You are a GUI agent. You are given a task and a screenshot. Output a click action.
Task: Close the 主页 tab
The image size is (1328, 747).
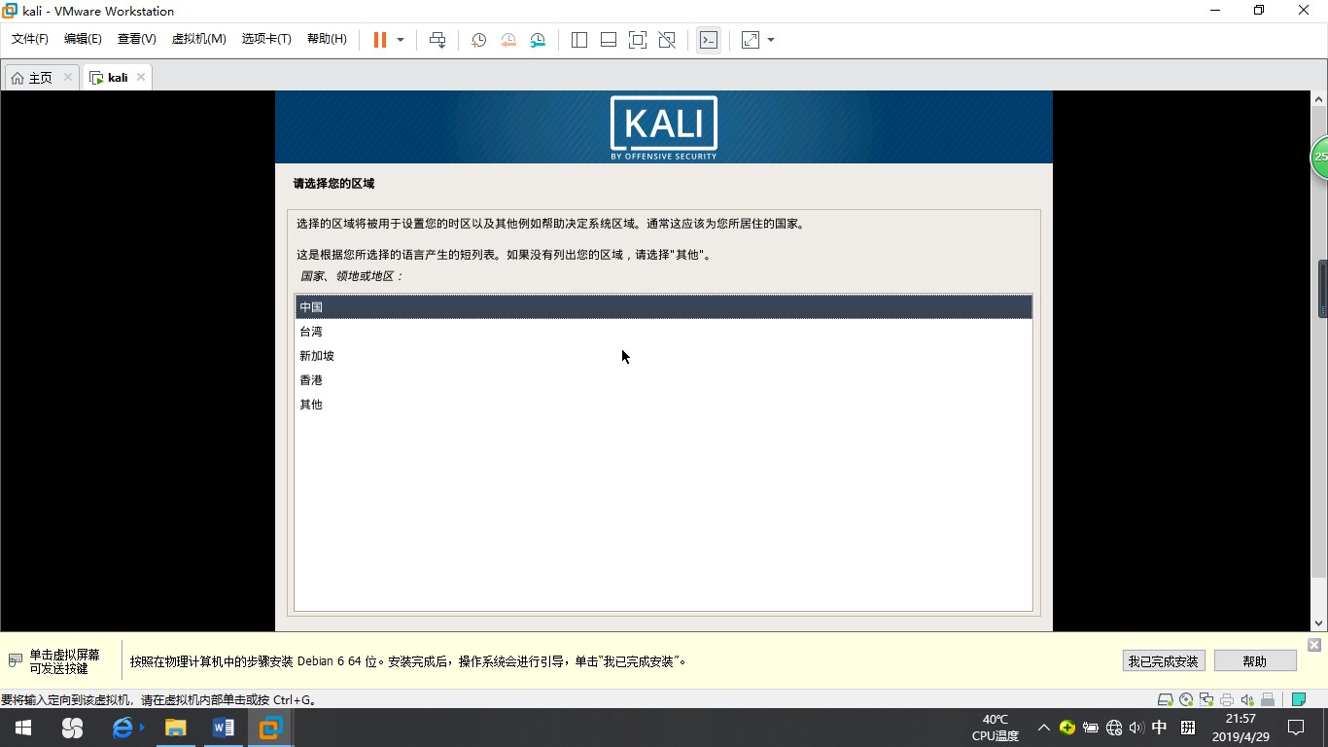pyautogui.click(x=68, y=77)
